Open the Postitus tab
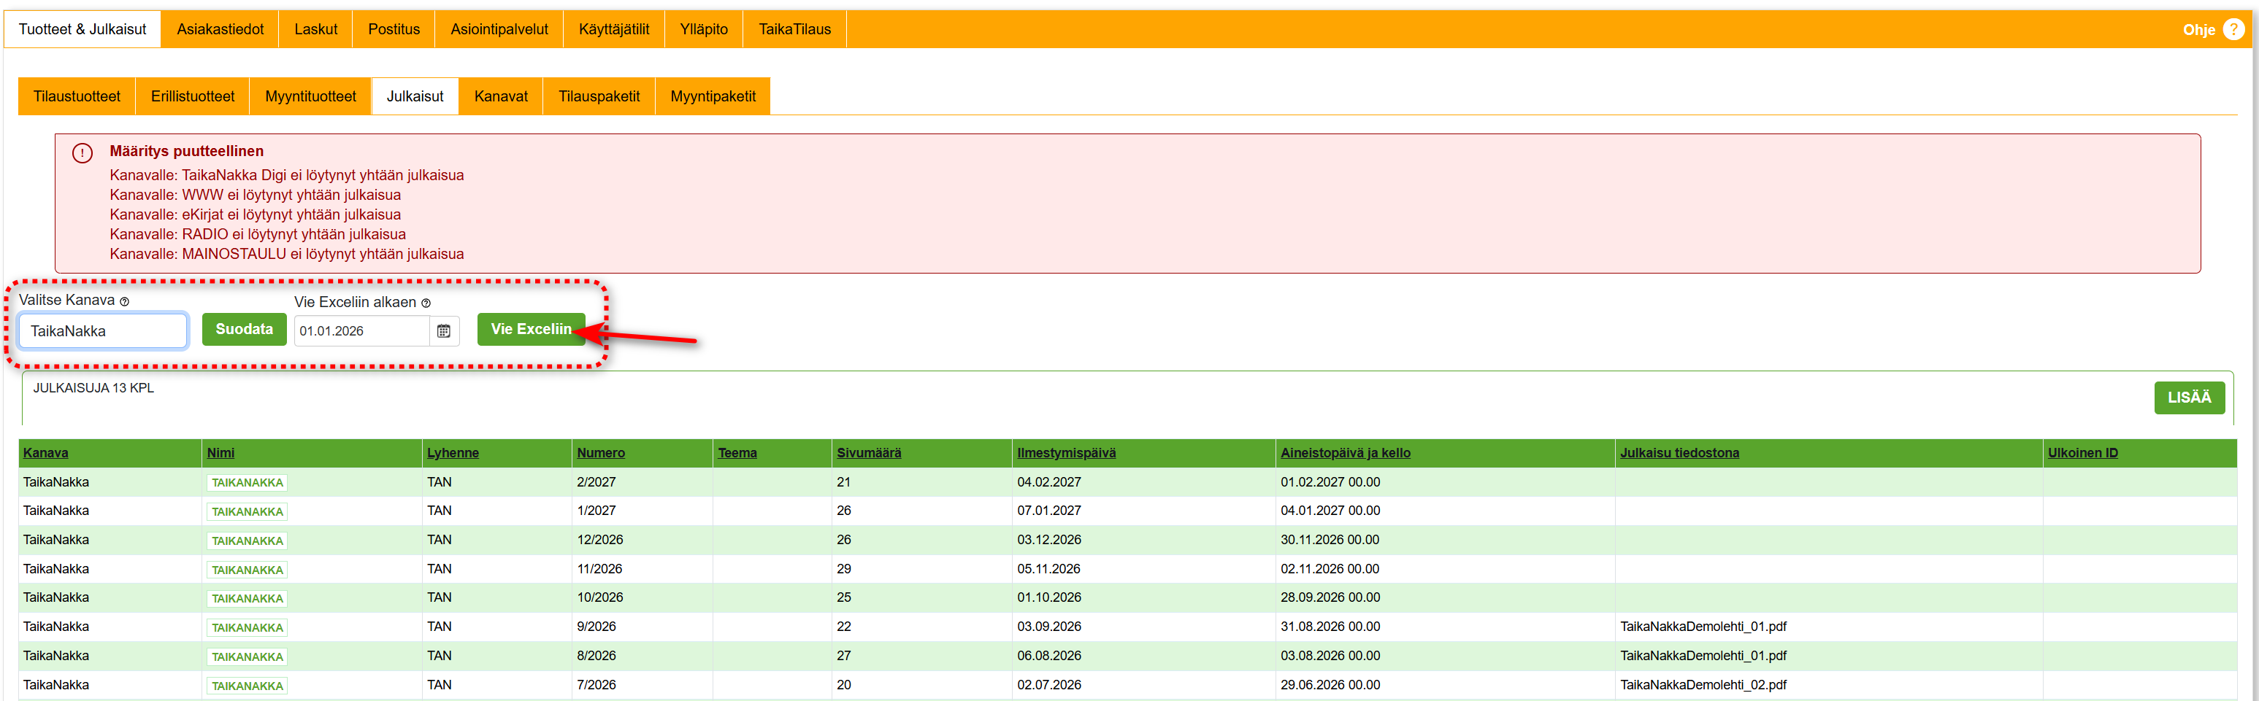2259x701 pixels. [394, 29]
